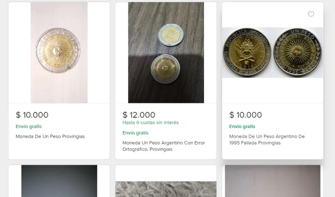The height and width of the screenshot is (197, 335).
Task: Click the Un Peso 1995 sun coin image
Action: coord(297,52)
